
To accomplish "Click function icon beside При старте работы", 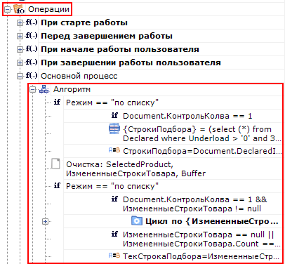I will click(32, 22).
